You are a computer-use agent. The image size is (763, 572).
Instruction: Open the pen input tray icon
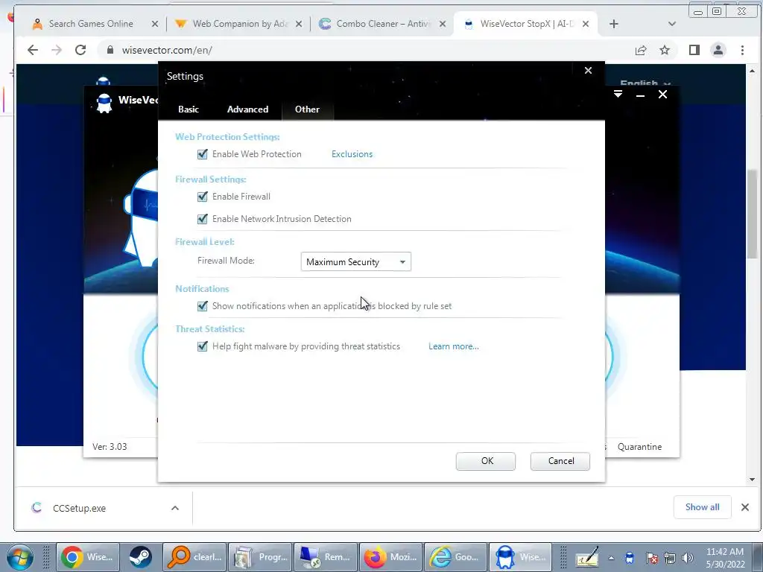pos(587,557)
